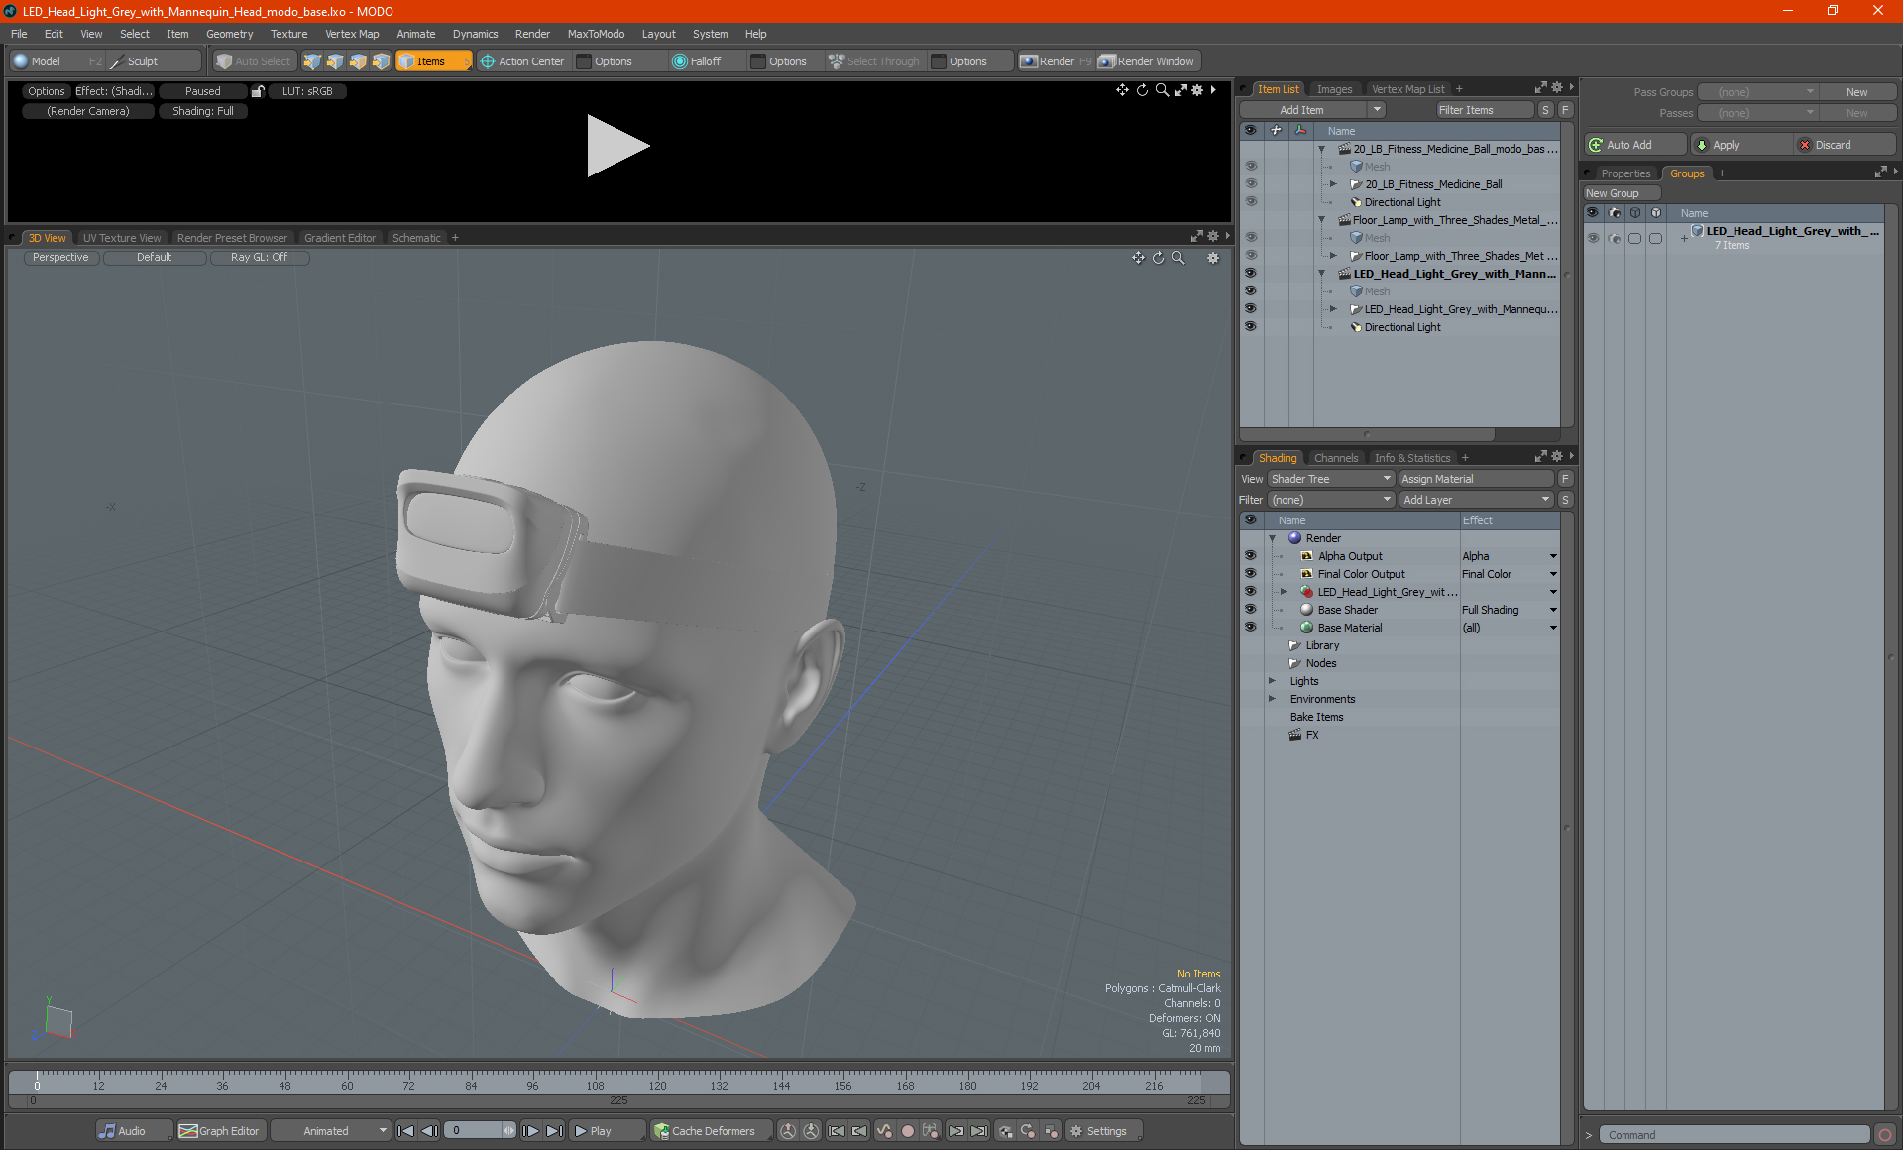Click the Render F9 button

1056,61
